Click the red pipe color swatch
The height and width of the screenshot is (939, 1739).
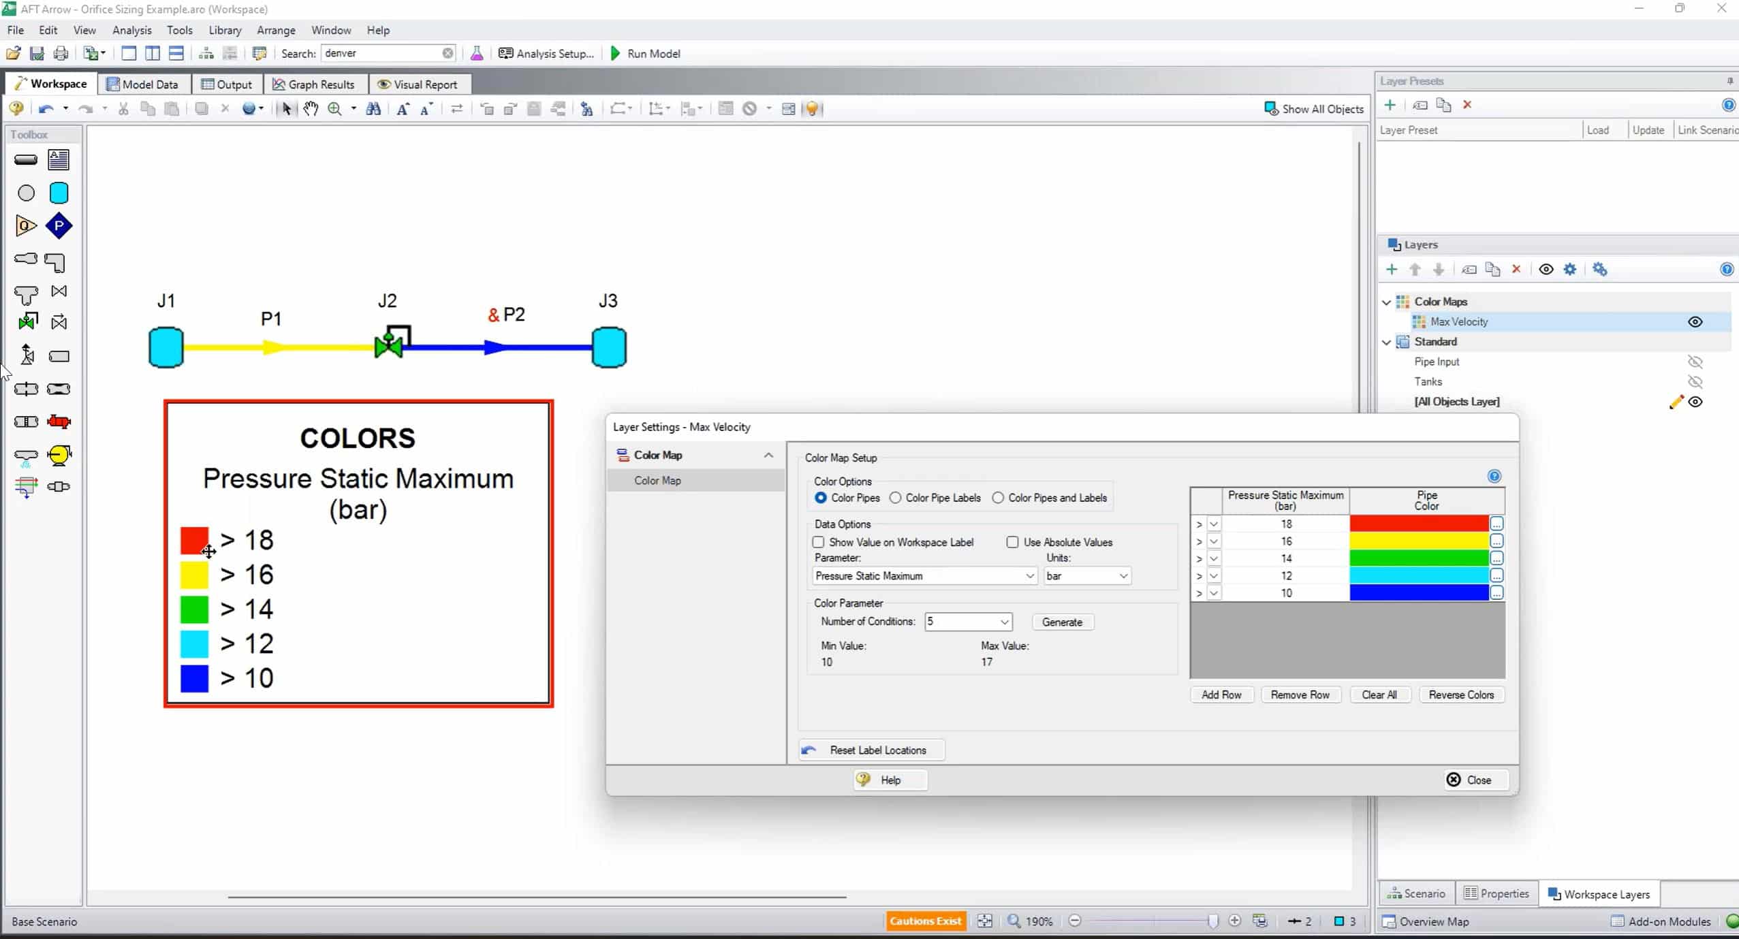tap(1418, 524)
